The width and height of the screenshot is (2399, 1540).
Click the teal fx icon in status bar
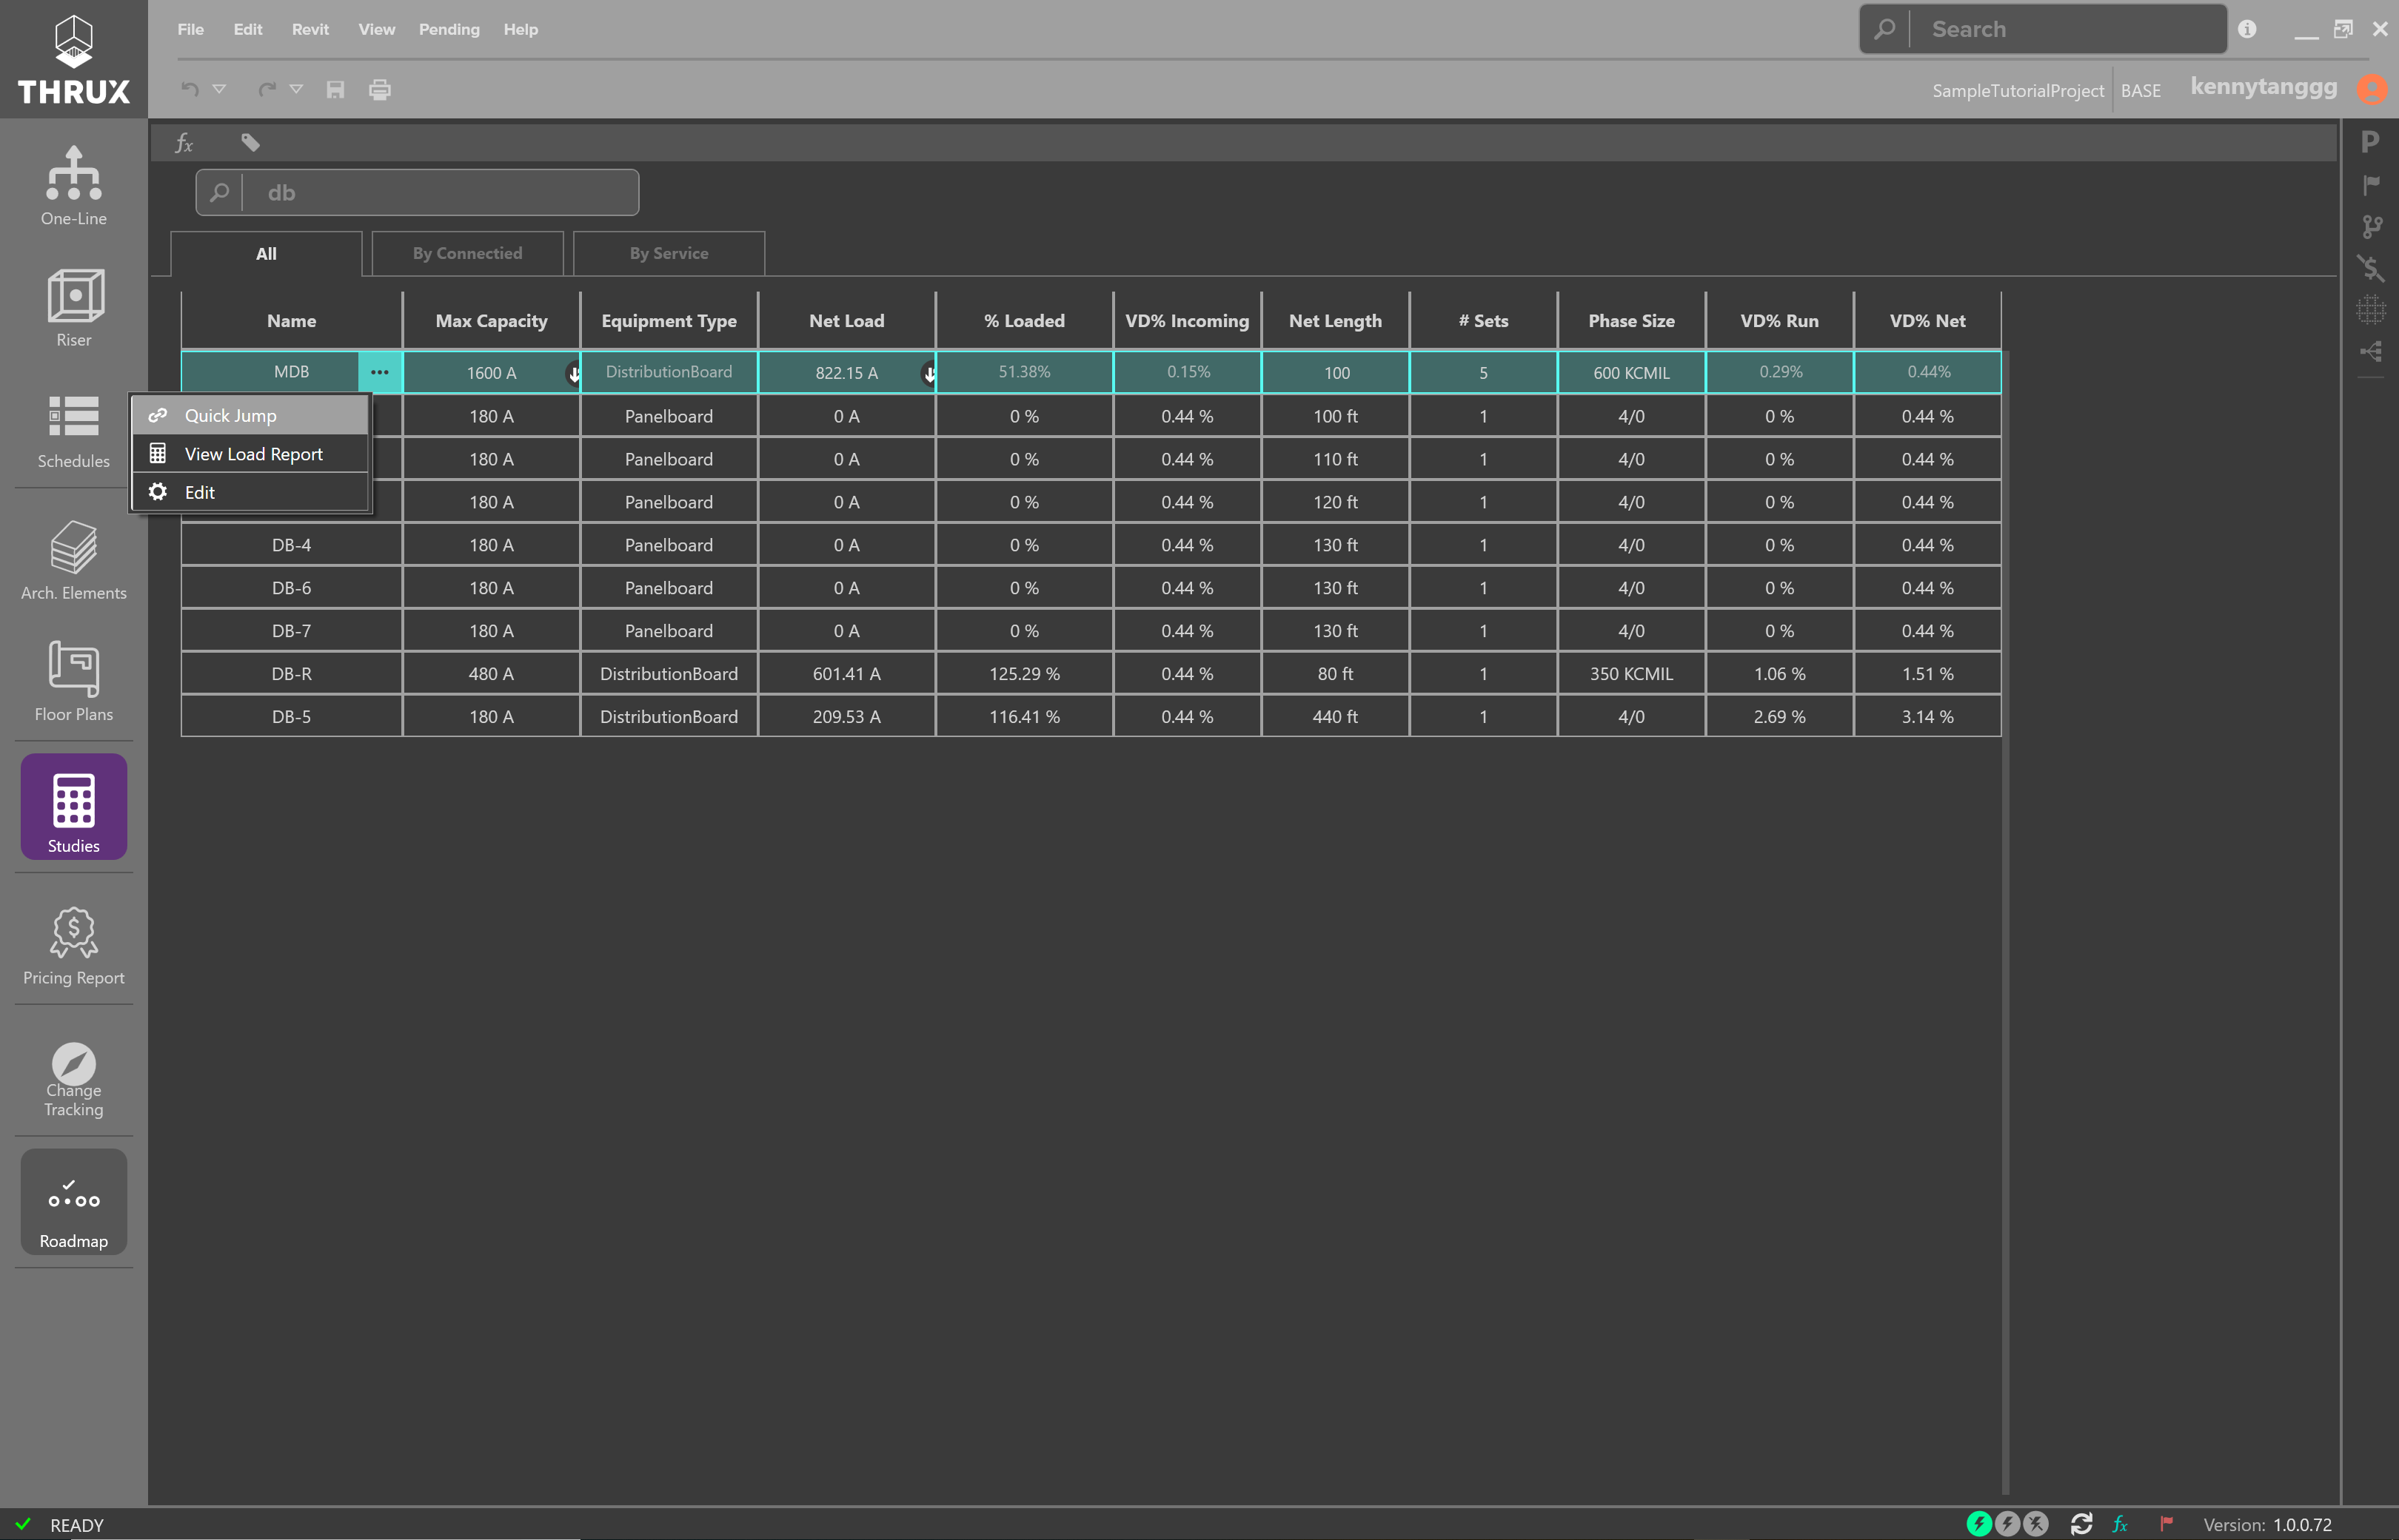[2120, 1523]
